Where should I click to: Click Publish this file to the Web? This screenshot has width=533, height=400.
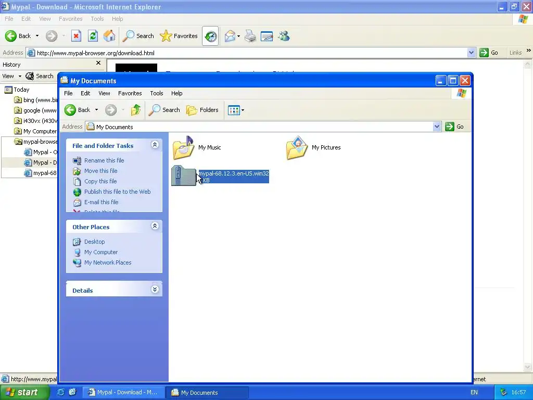pyautogui.click(x=117, y=192)
